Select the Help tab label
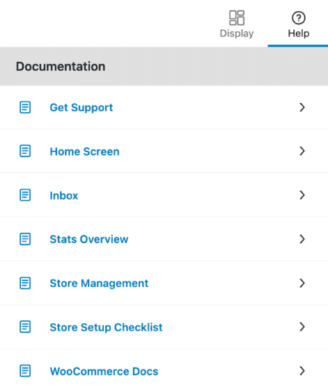 coord(299,33)
